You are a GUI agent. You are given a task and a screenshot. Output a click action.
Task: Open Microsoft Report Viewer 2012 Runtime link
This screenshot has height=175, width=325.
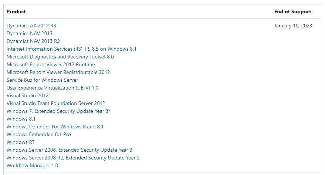[51, 64]
